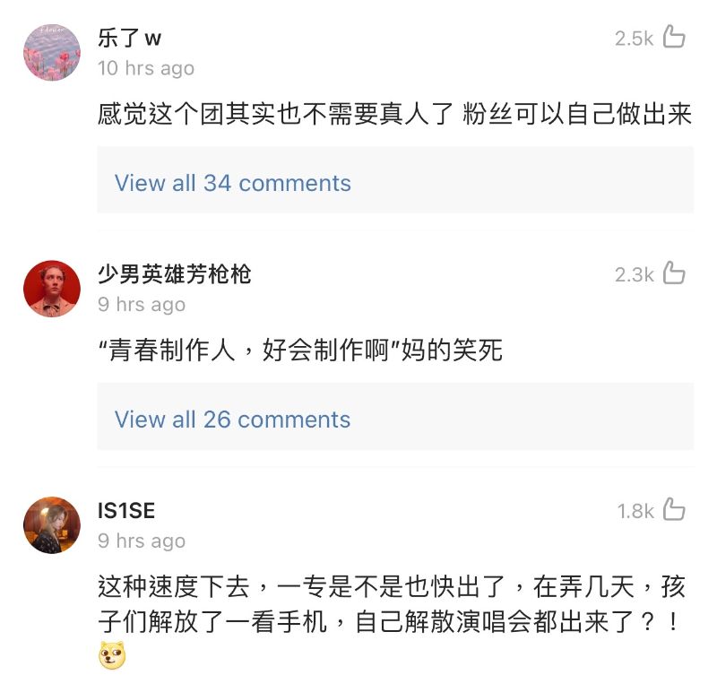Open username 少男英雄芳枪枪 profile
The width and height of the screenshot is (717, 675).
coord(174,274)
